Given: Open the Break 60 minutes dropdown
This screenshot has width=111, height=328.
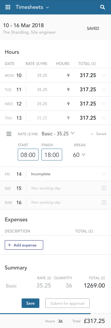Looking at the screenshot, I should 79,155.
